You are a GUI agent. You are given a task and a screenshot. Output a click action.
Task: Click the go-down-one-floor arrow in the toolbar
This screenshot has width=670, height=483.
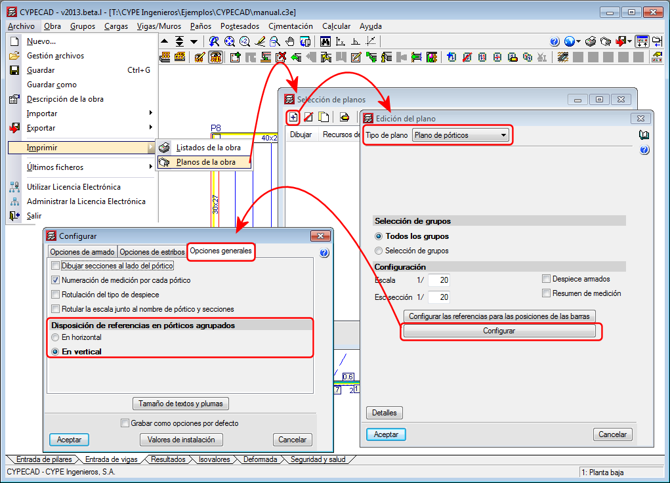click(194, 41)
